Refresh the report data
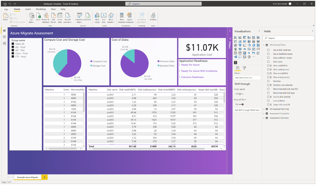The width and height of the screenshot is (316, 185). [x=88, y=16]
